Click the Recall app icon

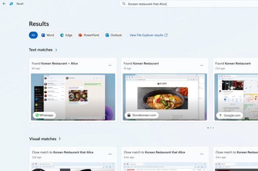11,4
